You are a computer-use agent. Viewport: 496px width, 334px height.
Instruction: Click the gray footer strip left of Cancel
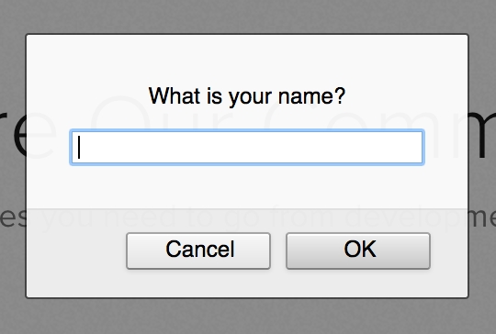76,251
